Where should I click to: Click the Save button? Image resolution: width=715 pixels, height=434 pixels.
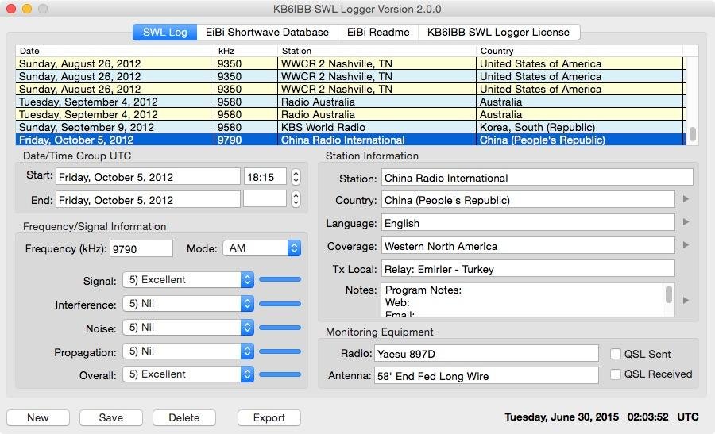[x=110, y=417]
